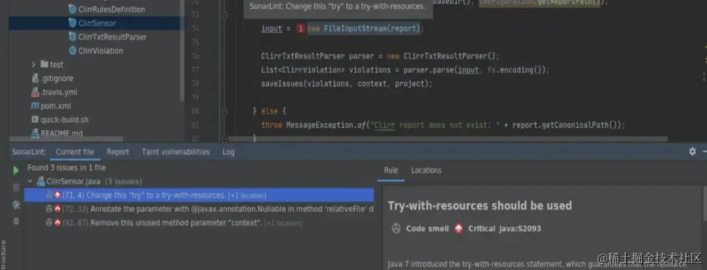
Task: Click the shell script icon beside quick-build.sh
Action: pos(35,120)
